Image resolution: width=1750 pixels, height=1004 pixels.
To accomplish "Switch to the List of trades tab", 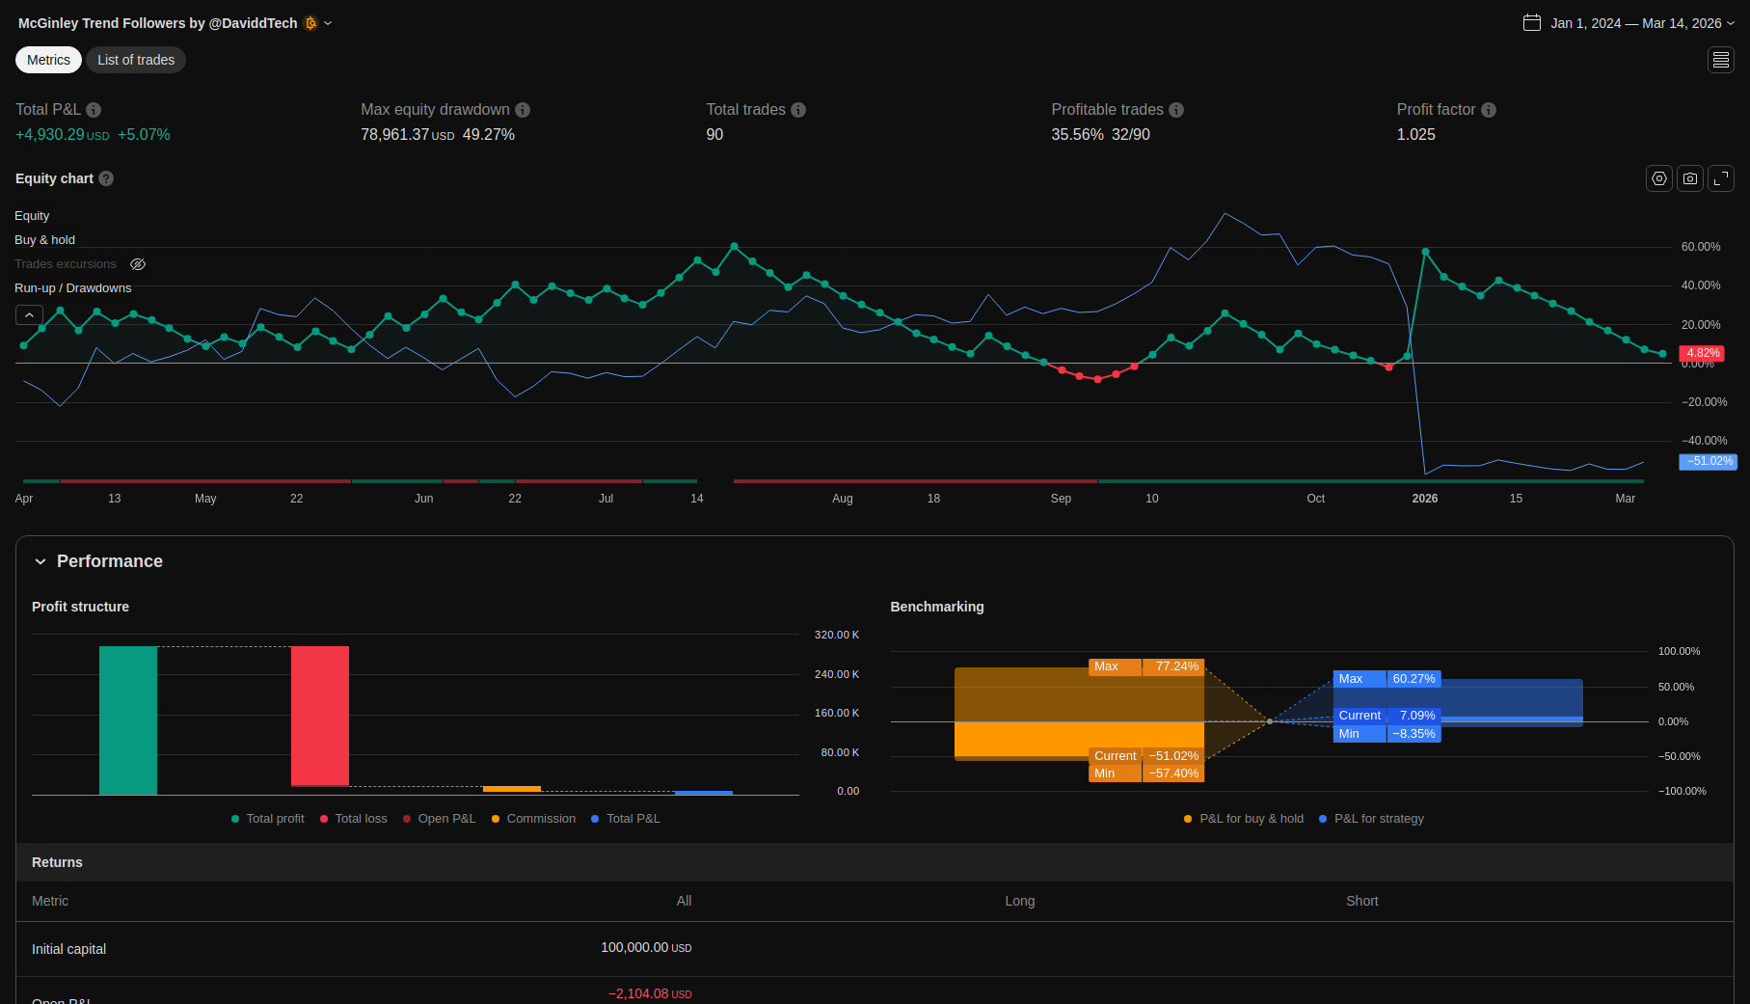I will 136,60.
